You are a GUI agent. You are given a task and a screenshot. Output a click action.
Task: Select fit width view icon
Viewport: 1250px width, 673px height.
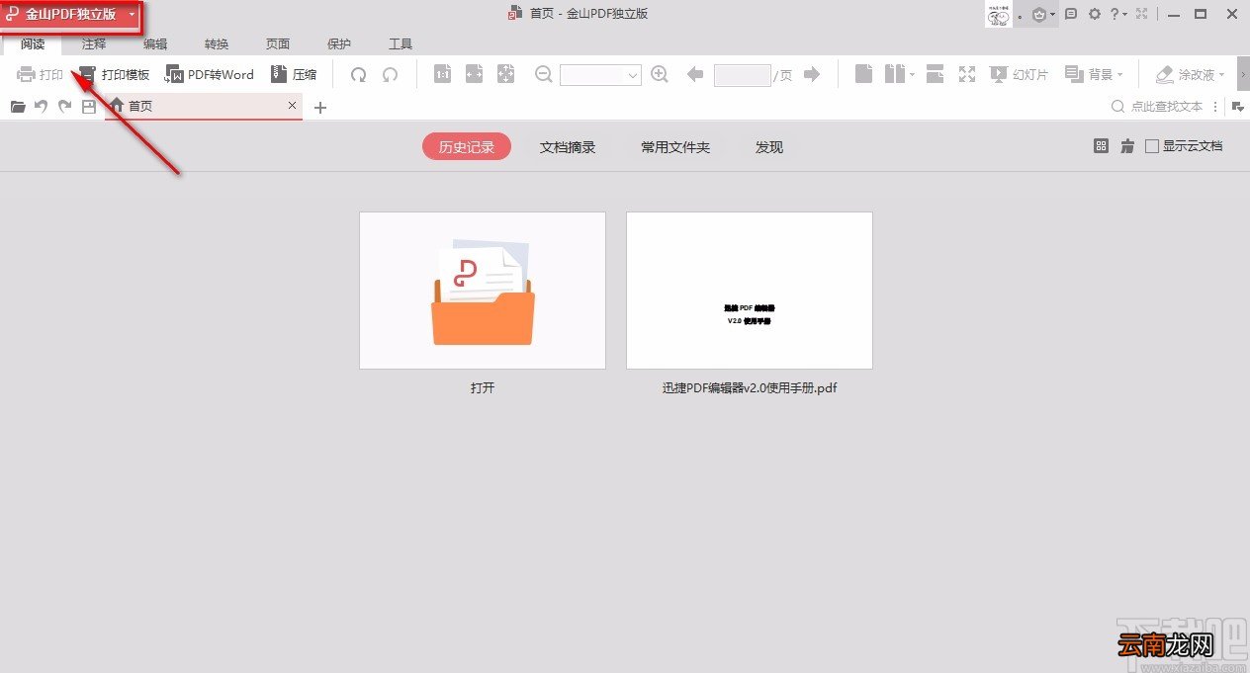pos(475,74)
